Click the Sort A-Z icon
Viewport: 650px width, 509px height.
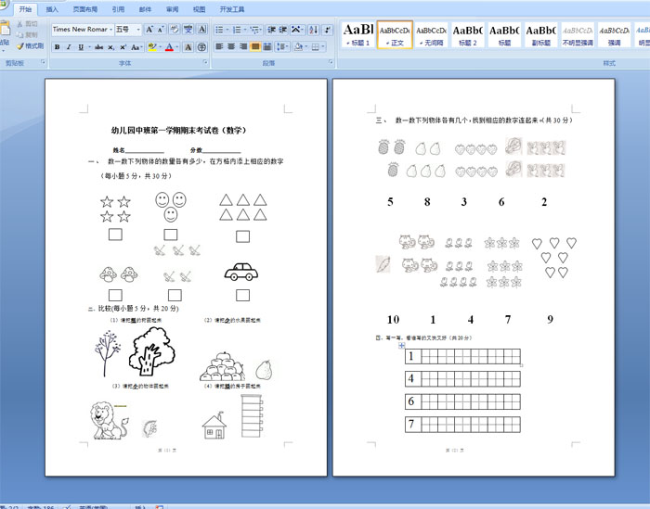pyautogui.click(x=314, y=30)
